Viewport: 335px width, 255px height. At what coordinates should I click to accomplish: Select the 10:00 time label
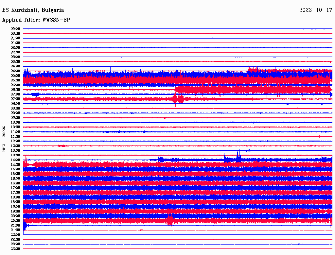coord(15,122)
